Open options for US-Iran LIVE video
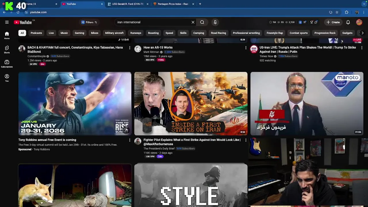368x207 pixels. coord(362,48)
